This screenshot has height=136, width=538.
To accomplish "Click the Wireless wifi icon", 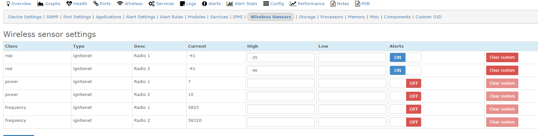I will pos(120,4).
